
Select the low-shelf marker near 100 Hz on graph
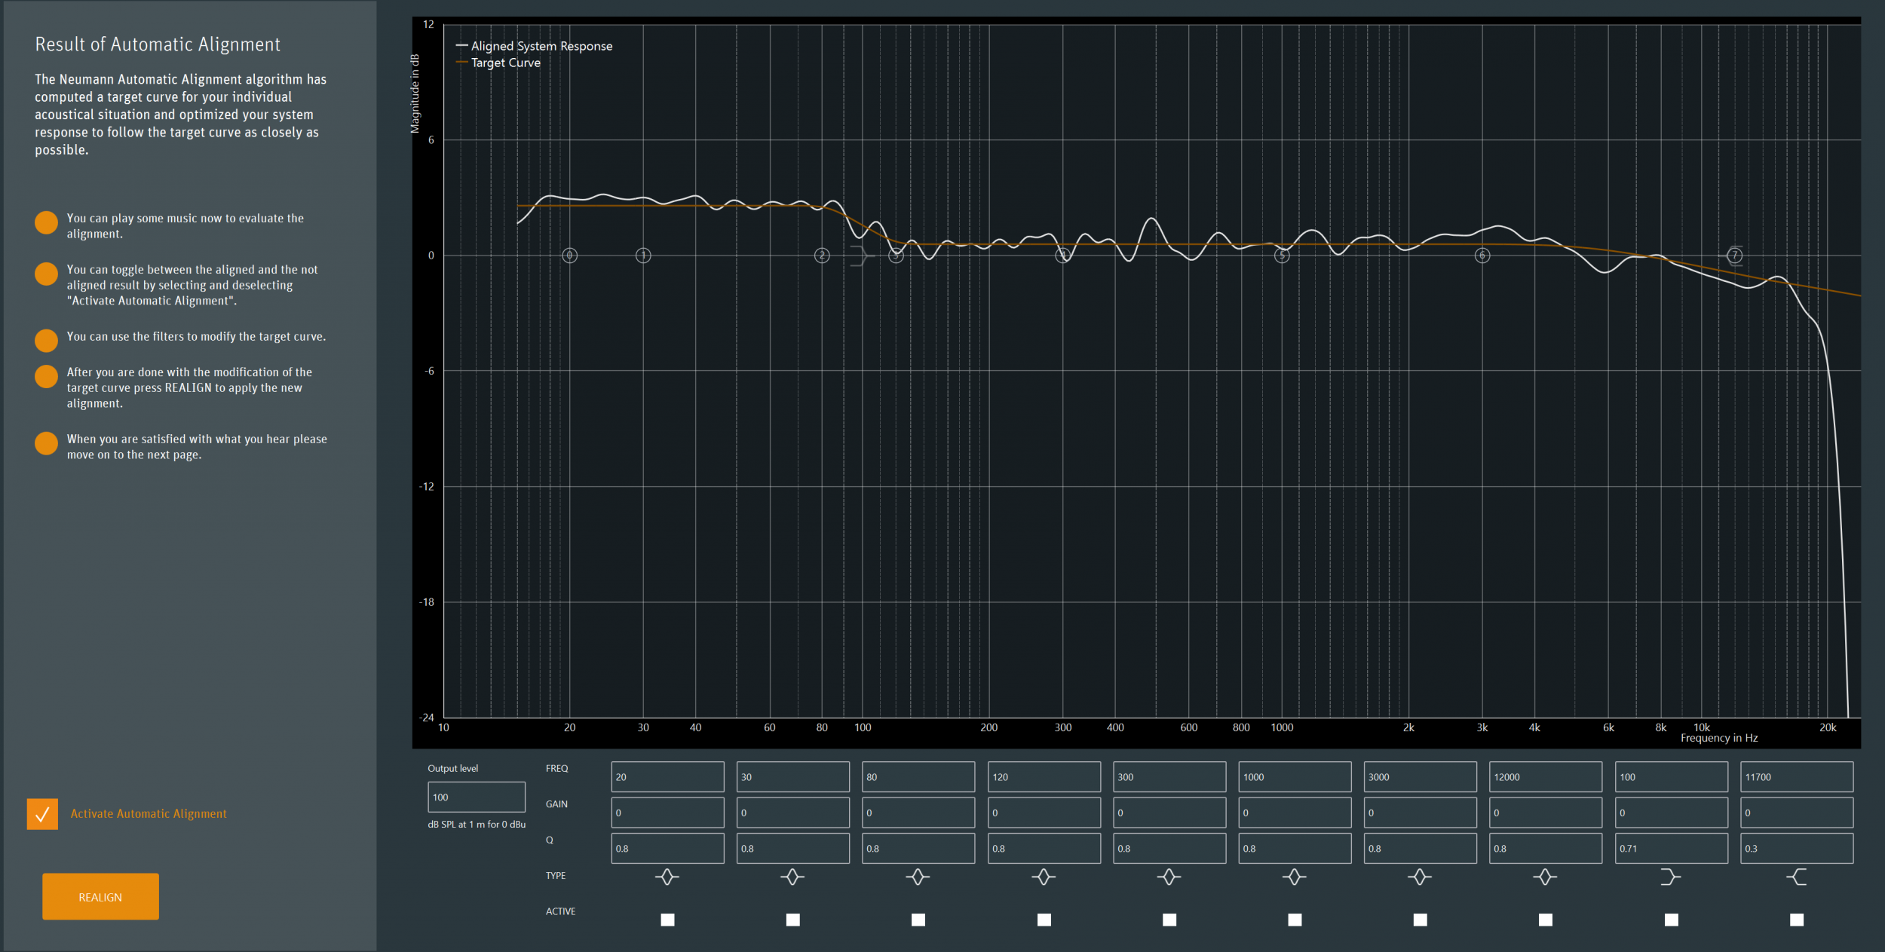[x=861, y=256]
